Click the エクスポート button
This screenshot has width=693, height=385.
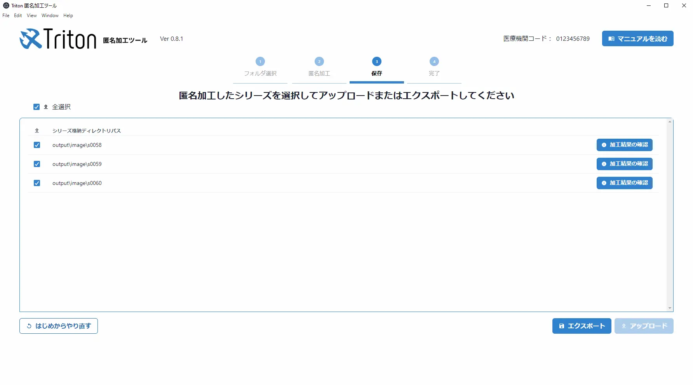(582, 326)
